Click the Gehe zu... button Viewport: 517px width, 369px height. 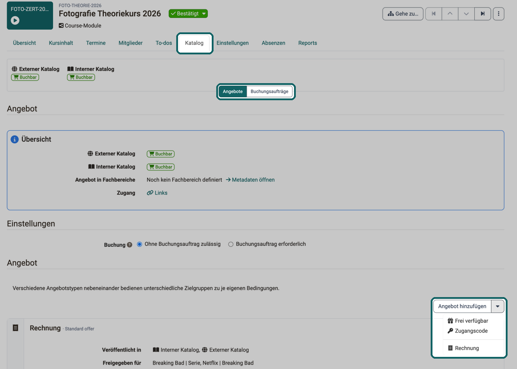tap(403, 14)
